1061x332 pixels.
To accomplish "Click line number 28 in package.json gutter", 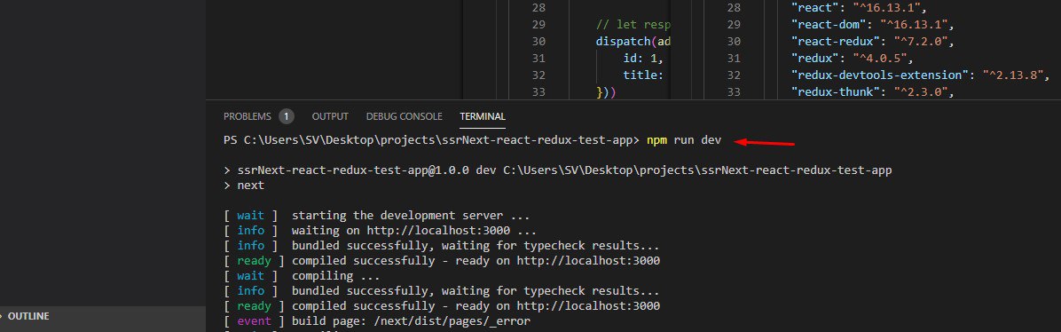I will 734,9.
